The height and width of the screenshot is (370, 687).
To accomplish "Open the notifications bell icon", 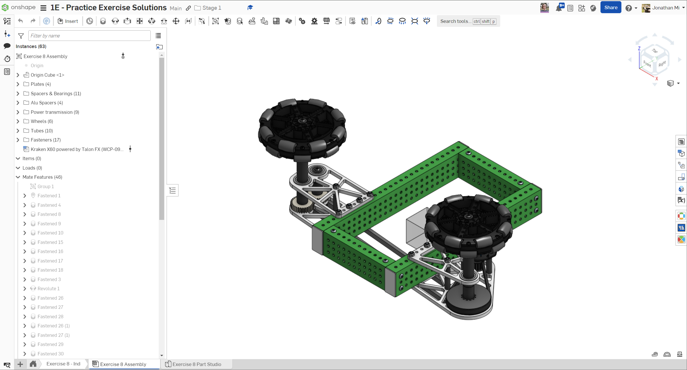I will [559, 8].
